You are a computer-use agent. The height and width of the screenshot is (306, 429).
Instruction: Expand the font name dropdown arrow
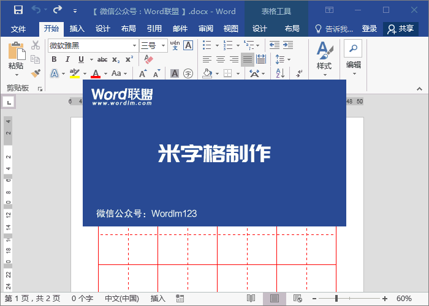[134, 45]
